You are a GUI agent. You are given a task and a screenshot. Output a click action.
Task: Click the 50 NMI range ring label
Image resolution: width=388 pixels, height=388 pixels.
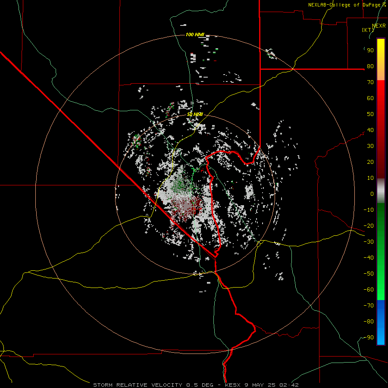[195, 114]
